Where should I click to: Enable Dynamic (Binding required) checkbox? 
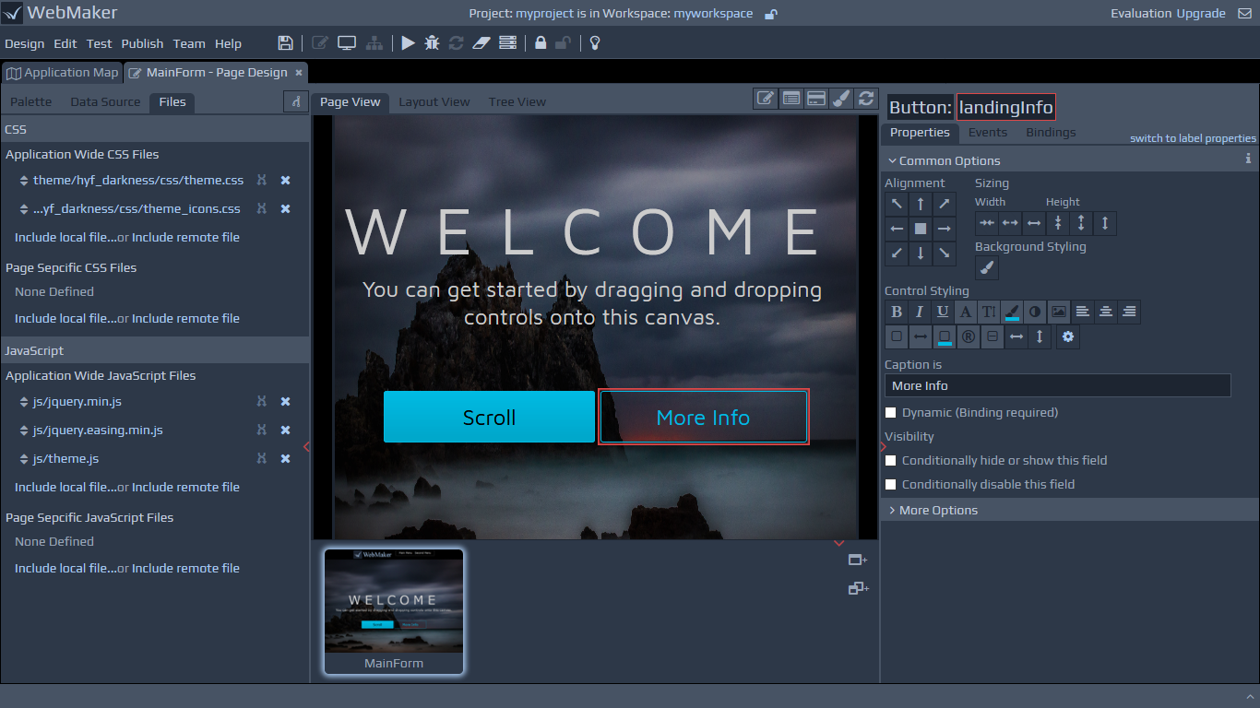pos(891,413)
